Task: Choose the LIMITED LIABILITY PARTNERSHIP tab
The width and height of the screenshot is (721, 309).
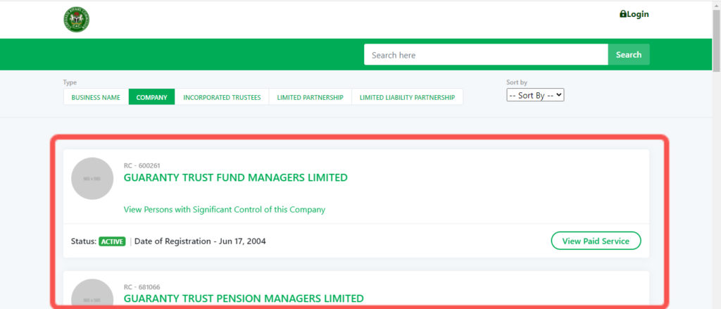Action: (407, 97)
